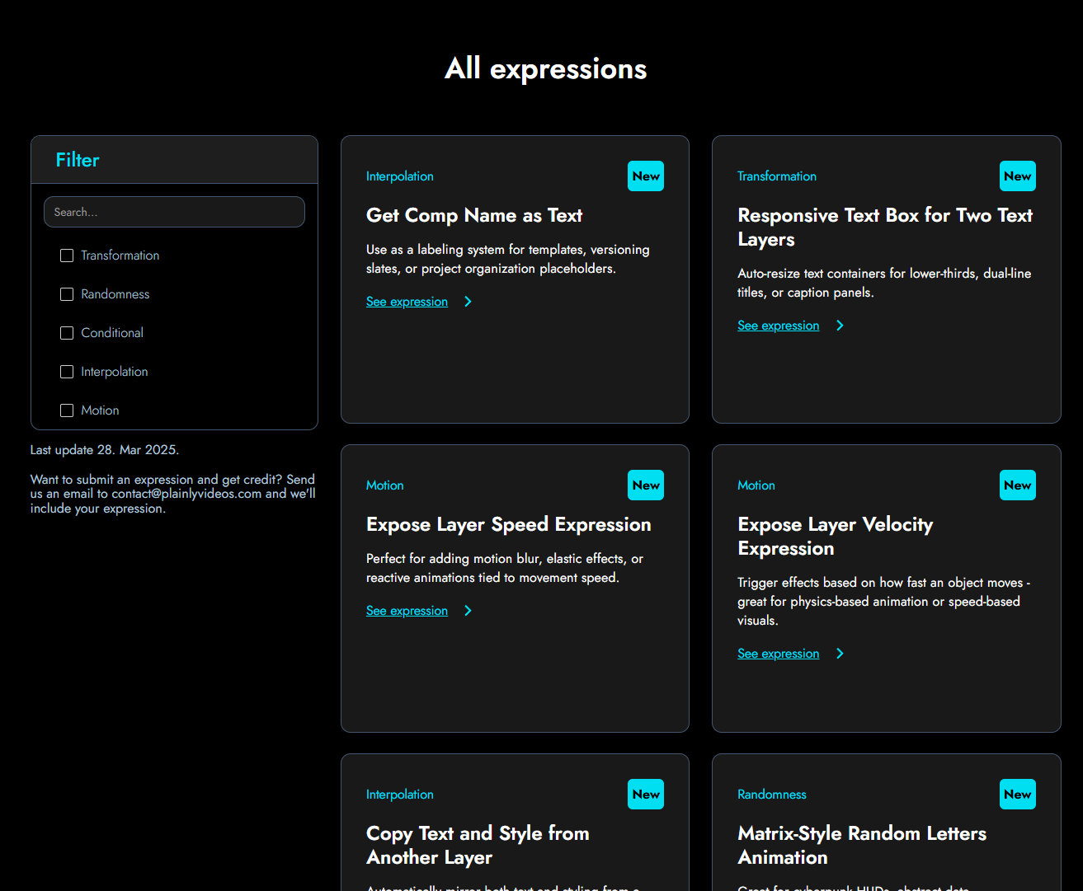Click inside the Search filter field
The width and height of the screenshot is (1083, 891).
pyautogui.click(x=174, y=212)
